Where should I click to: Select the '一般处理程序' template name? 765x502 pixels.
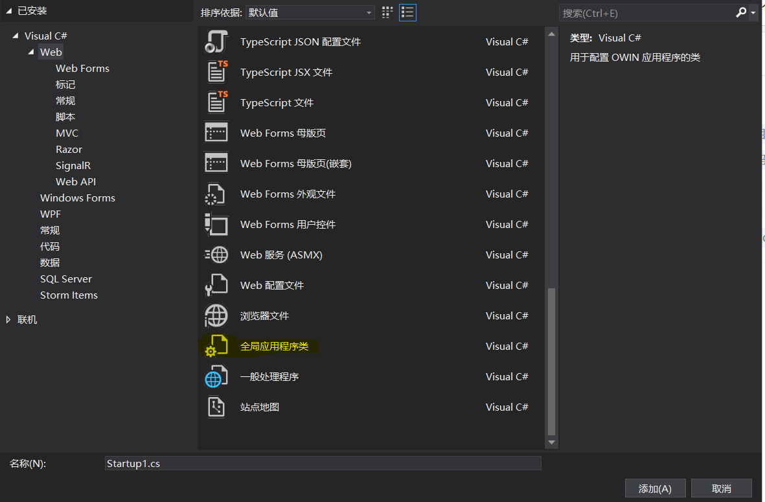269,376
